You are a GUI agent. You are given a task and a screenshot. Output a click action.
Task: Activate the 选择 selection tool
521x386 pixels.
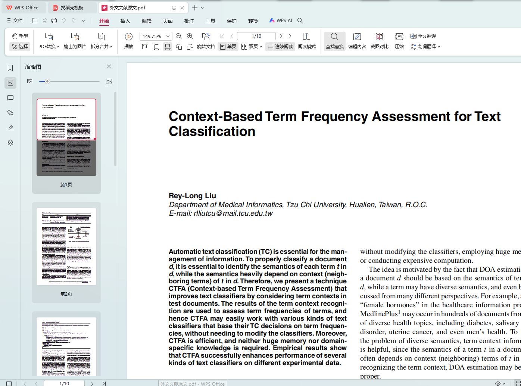(x=20, y=47)
